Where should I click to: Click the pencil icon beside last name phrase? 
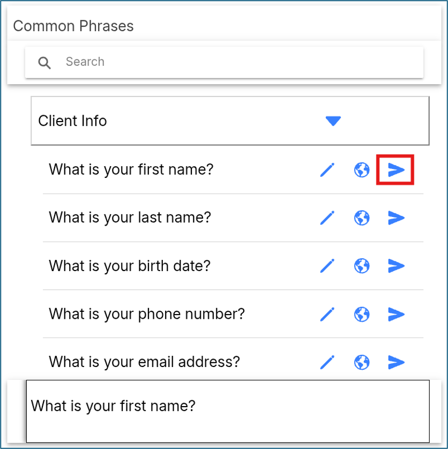coord(327,218)
